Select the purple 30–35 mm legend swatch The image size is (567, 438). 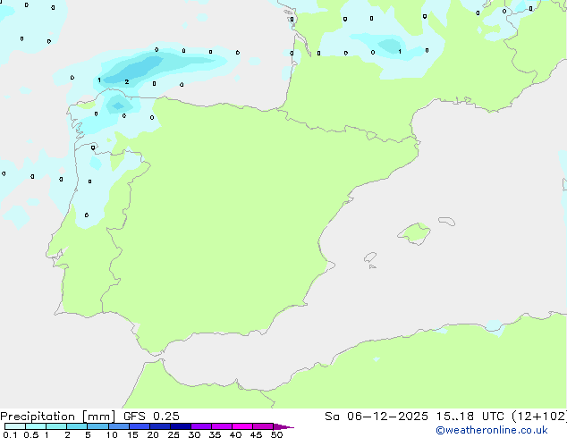(201, 426)
